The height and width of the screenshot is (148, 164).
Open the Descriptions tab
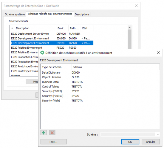tap(82, 14)
